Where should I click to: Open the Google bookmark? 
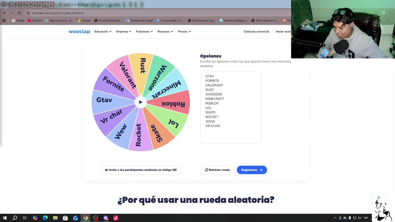coord(18,21)
